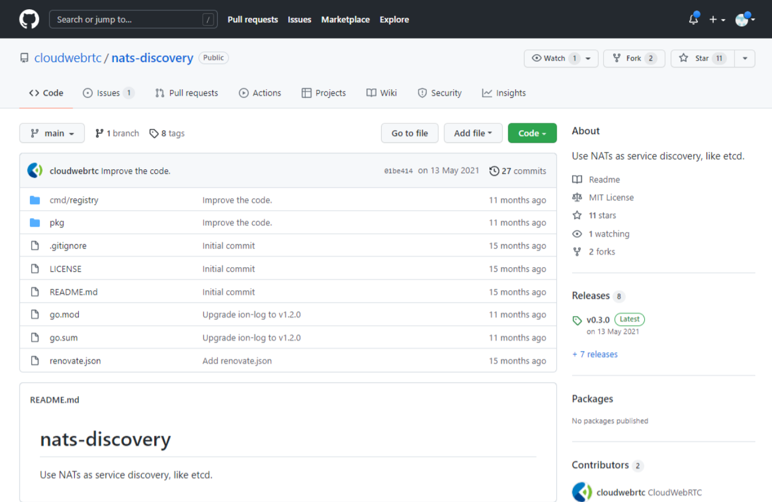The height and width of the screenshot is (502, 772).
Task: Open the Insights tab
Action: tap(504, 93)
